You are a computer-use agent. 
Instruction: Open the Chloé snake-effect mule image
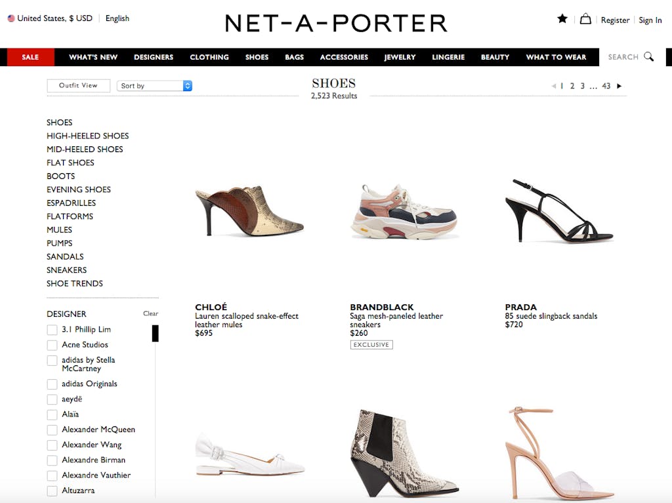tap(249, 211)
